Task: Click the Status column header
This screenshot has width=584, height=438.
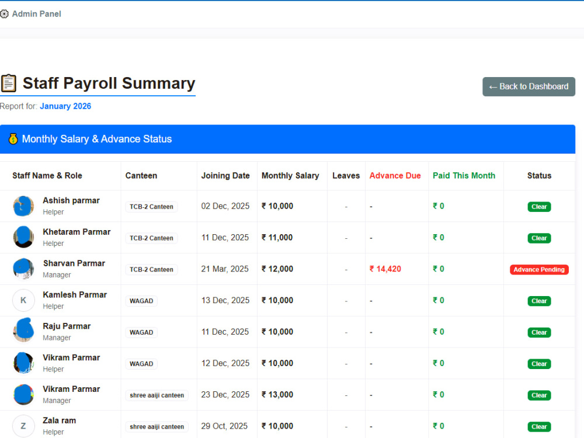Action: click(x=539, y=176)
